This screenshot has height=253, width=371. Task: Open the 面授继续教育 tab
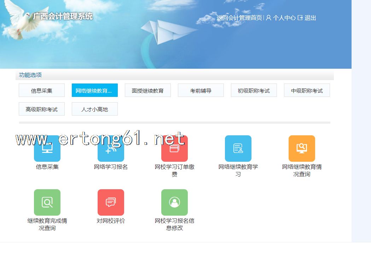(x=148, y=91)
